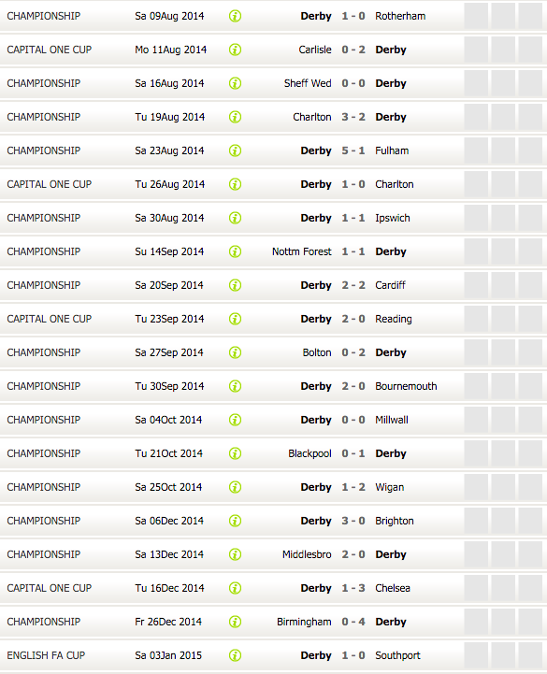Select the Rotherham team name
Image resolution: width=547 pixels, height=674 pixels.
pos(400,16)
